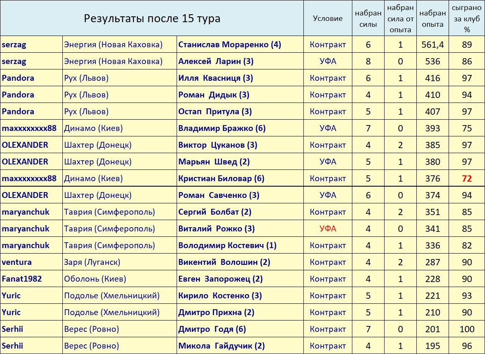Select 'Fanat1982' manager name
The height and width of the screenshot is (354, 485).
(22, 279)
